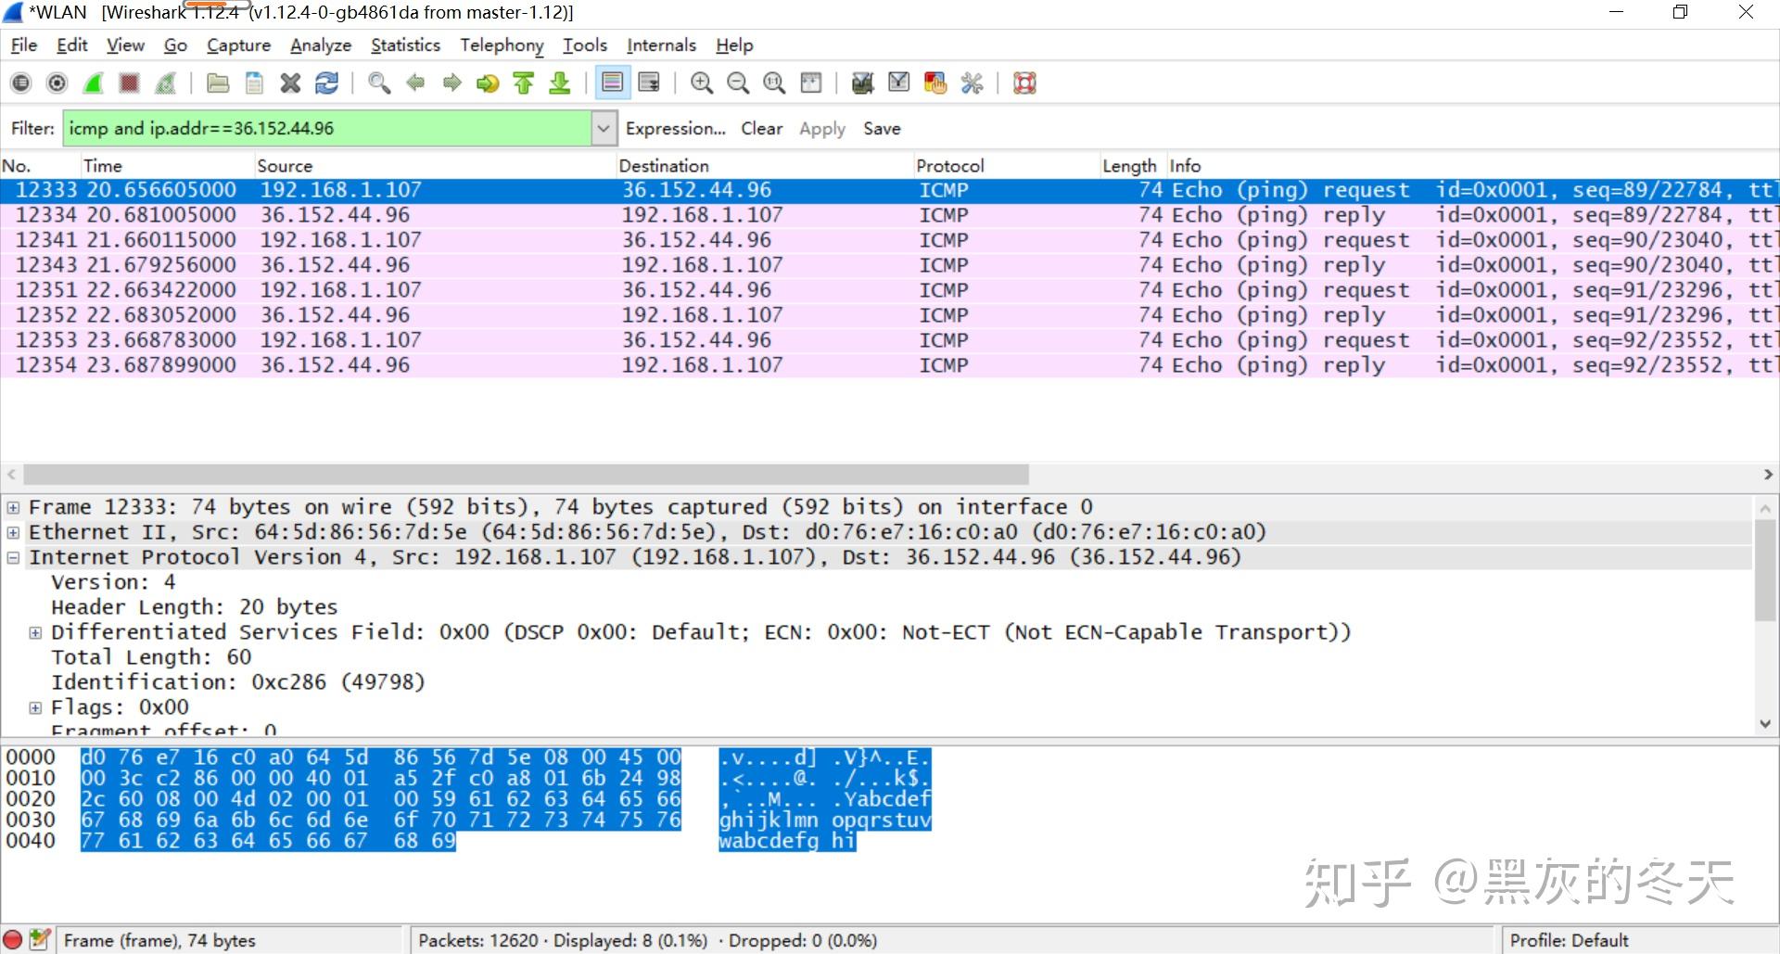Toggle colorize packet list
Screen dimensions: 1780x954
point(613,83)
